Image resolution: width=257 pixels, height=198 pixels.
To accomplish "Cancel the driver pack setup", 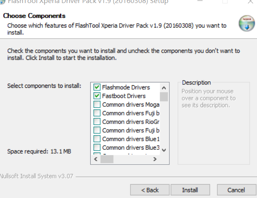I will pyautogui.click(x=237, y=190).
